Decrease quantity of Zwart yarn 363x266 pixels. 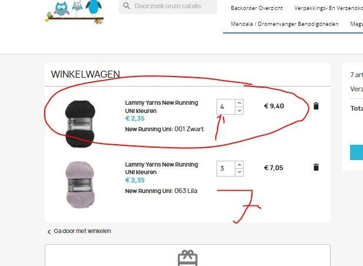click(239, 111)
